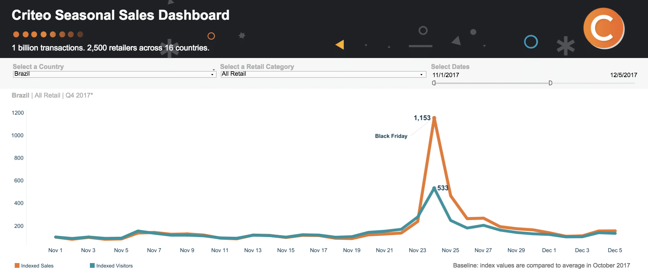Click the Brazil dropdown arrow
The height and width of the screenshot is (275, 648).
pos(212,74)
